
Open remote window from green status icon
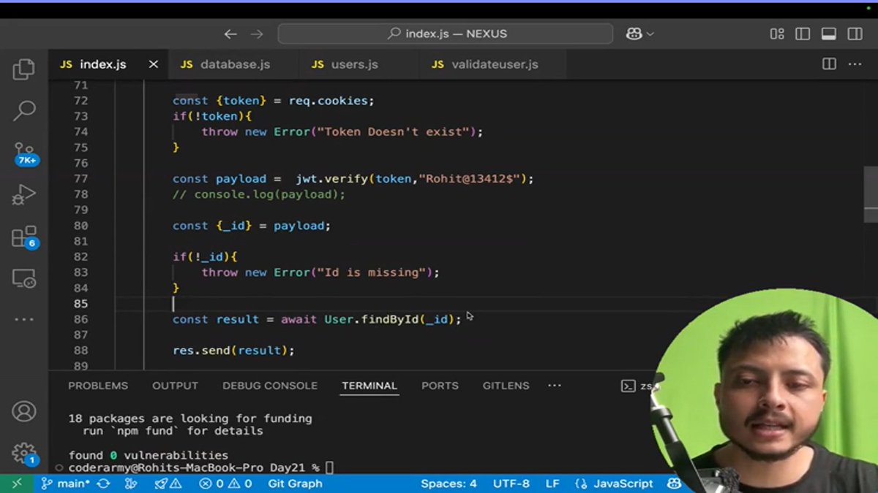pyautogui.click(x=17, y=484)
